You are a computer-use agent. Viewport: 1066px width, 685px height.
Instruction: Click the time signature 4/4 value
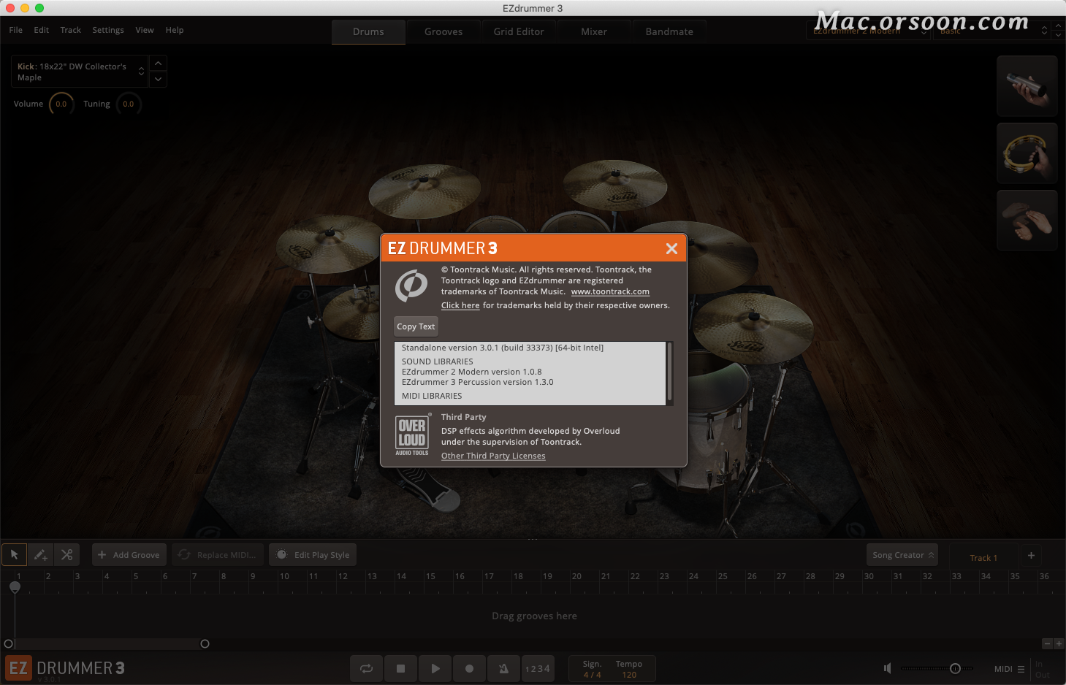(x=592, y=675)
